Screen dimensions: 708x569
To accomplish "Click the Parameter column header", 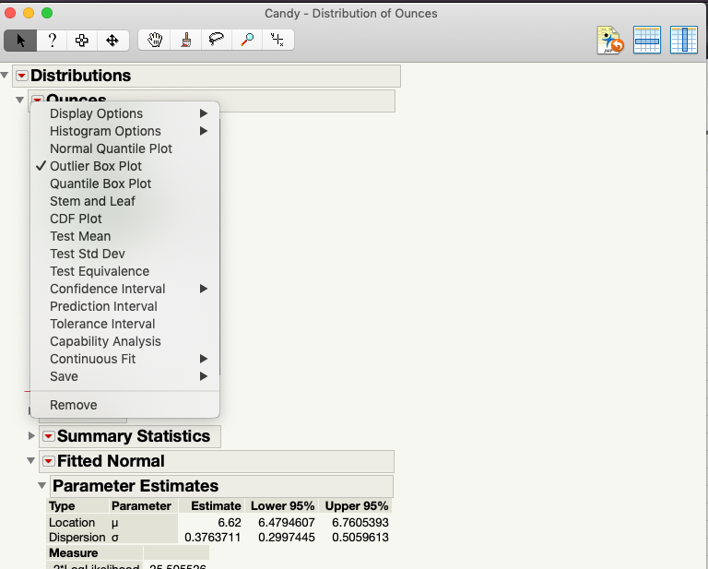I will (x=141, y=505).
